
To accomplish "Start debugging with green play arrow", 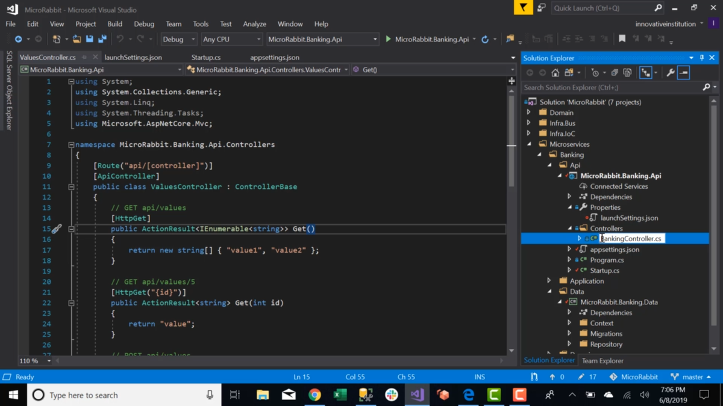I will tap(388, 39).
